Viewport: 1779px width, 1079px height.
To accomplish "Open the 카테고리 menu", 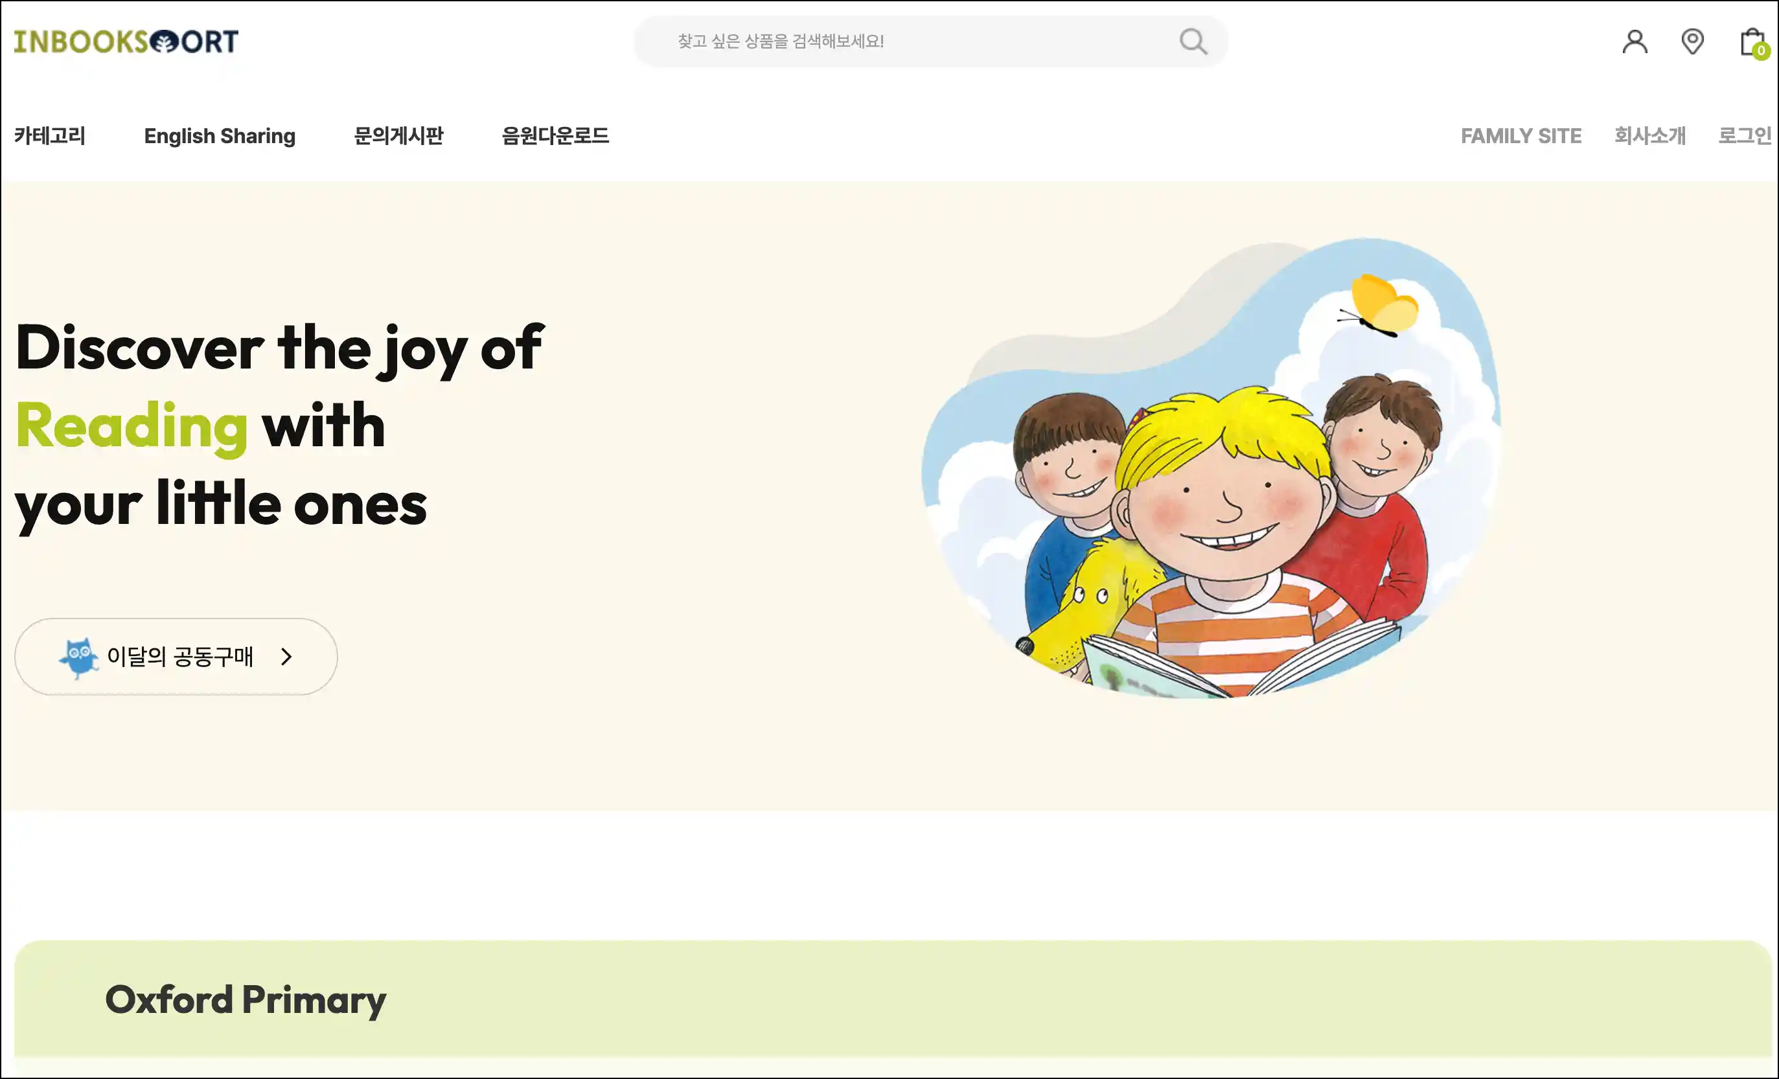I will tap(50, 136).
